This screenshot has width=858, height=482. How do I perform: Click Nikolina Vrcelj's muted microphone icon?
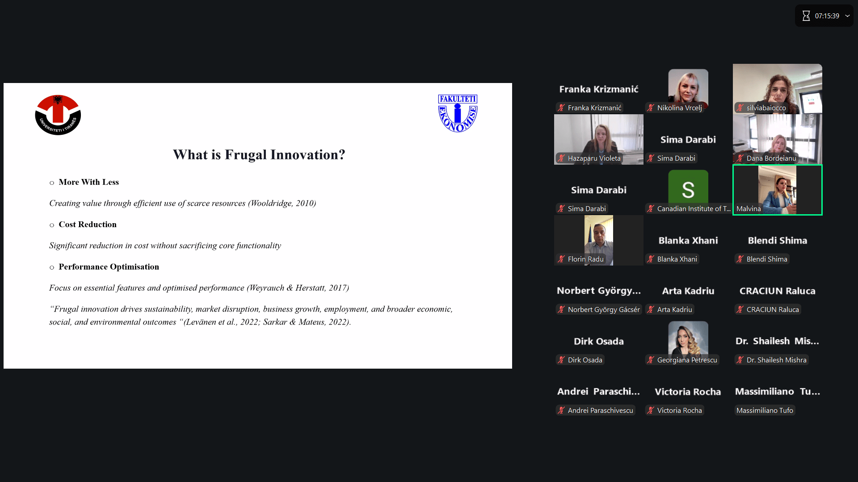coord(651,108)
